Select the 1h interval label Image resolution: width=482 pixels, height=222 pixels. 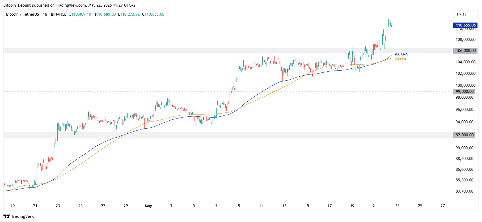pos(45,14)
